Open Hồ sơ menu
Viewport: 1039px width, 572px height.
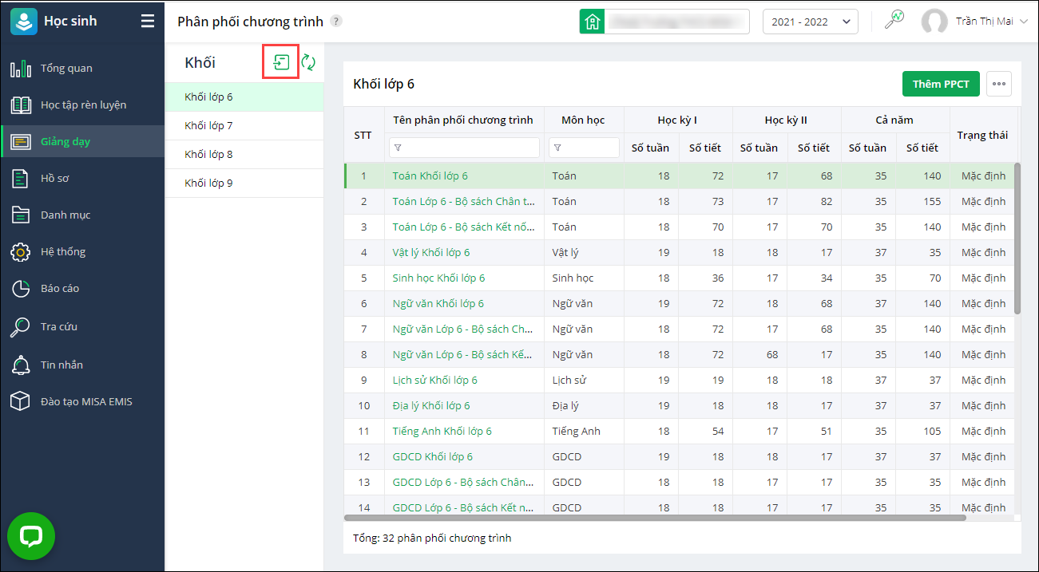54,179
